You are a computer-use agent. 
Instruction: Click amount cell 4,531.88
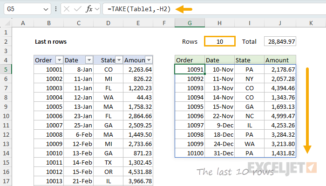(138, 172)
